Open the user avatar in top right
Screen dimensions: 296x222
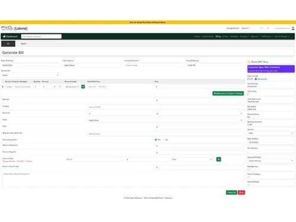(x=293, y=28)
